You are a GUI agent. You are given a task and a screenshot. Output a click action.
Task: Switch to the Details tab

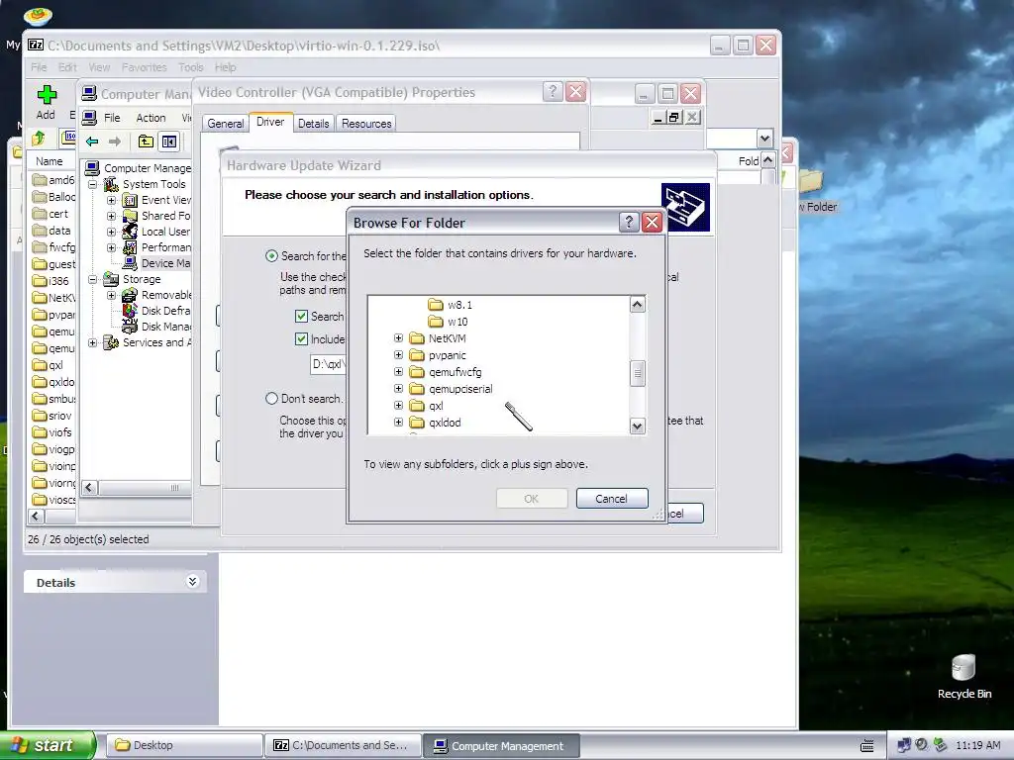coord(314,124)
